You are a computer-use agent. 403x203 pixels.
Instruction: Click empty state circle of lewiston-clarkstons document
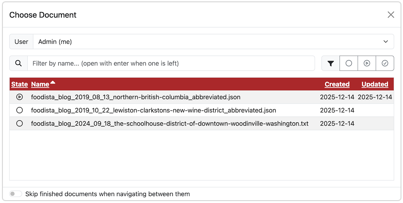click(x=19, y=110)
